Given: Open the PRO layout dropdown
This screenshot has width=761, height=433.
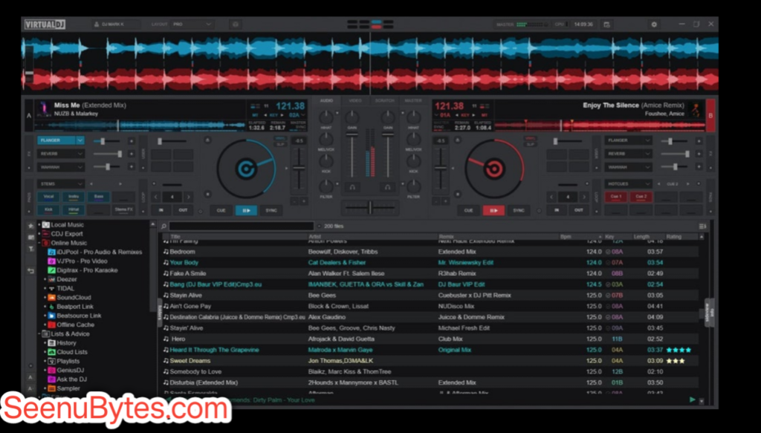Looking at the screenshot, I should click(192, 25).
